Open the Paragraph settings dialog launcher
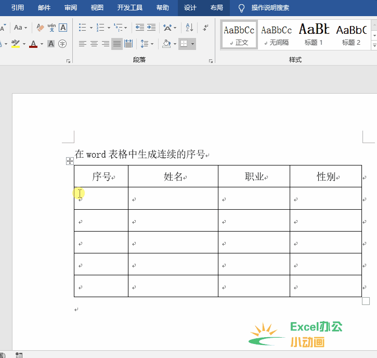377x358 pixels. (211, 61)
